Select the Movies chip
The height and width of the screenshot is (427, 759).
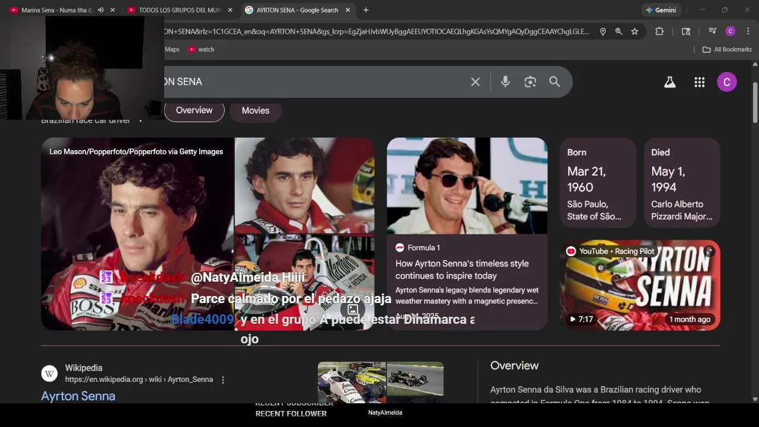[x=256, y=110]
